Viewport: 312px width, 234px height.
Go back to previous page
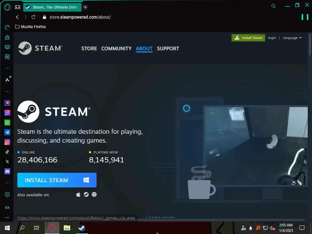pos(17,17)
